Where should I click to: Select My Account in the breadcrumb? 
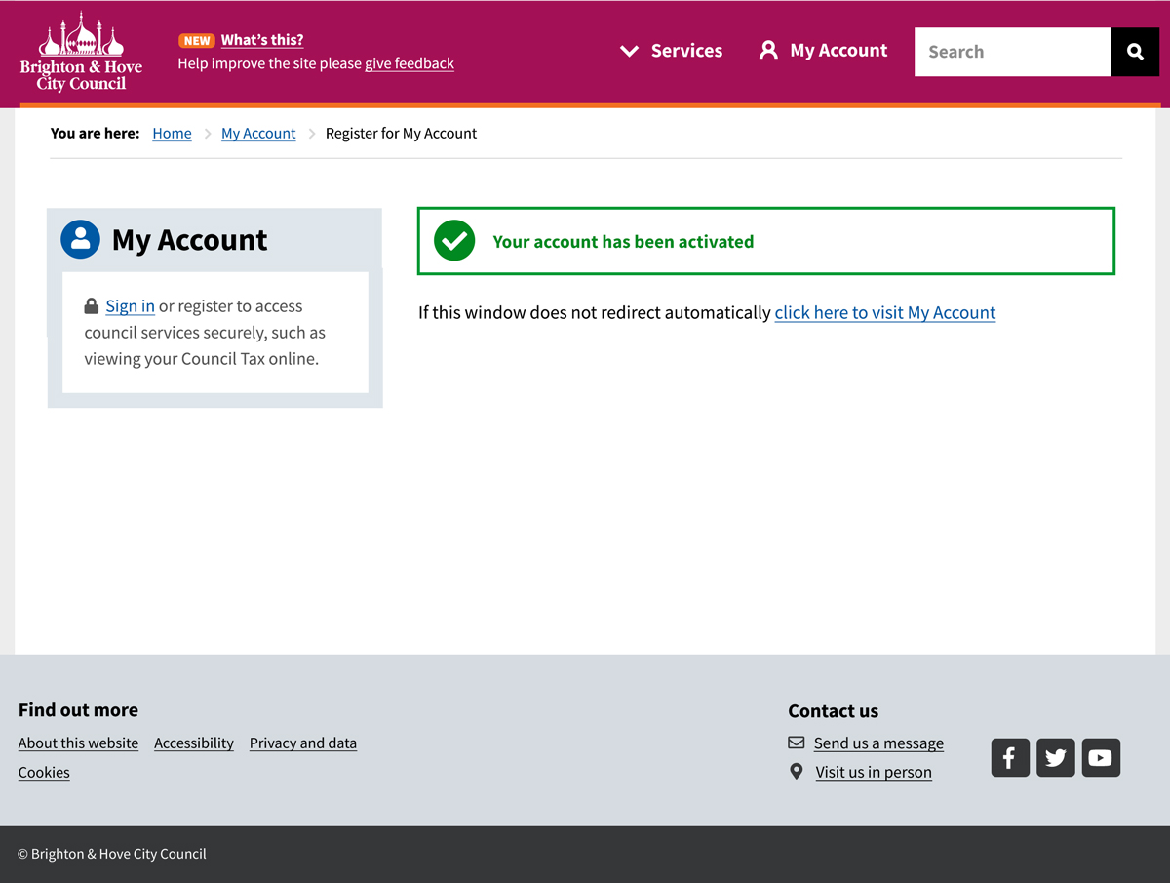[258, 134]
